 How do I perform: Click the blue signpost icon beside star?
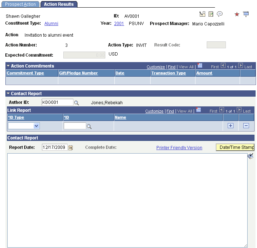click(246, 14)
